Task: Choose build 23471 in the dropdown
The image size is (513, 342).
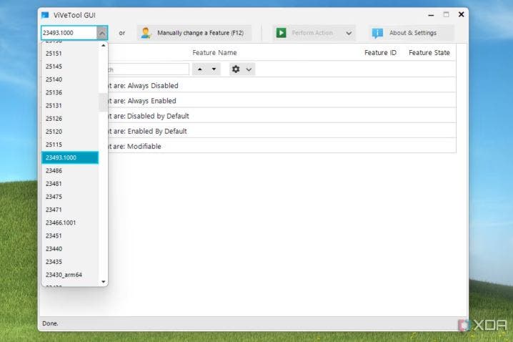Action: click(x=70, y=210)
